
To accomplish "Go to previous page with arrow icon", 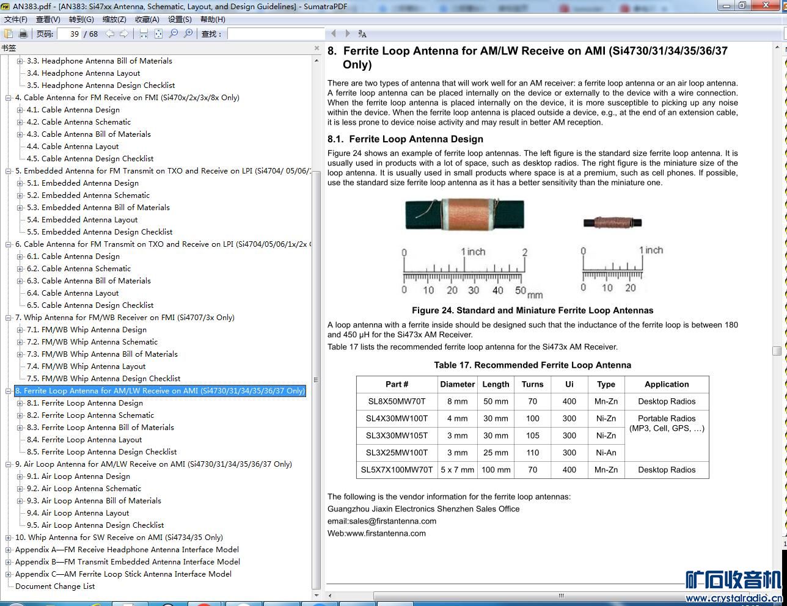I will click(110, 34).
